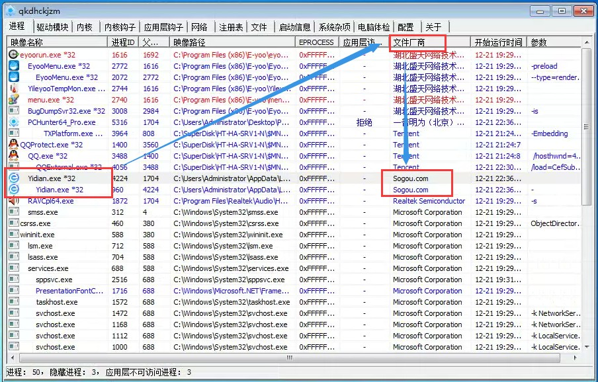Viewport: 598px width, 382px height.
Task: Click the BugDumpSvr32.exe process icon
Action: coord(14,111)
